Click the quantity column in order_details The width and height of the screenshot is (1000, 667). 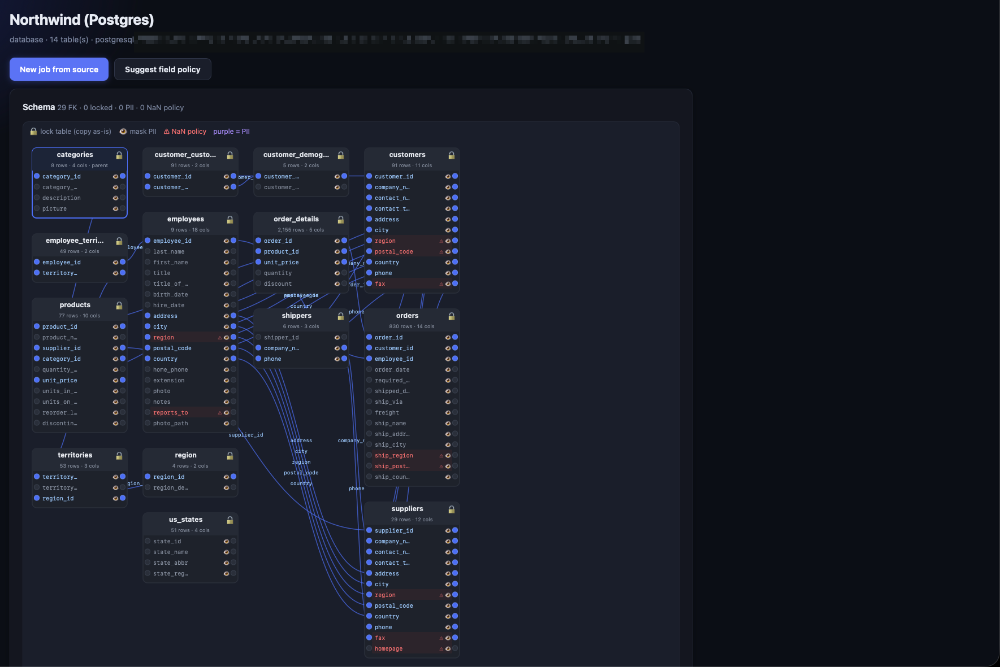[301, 273]
